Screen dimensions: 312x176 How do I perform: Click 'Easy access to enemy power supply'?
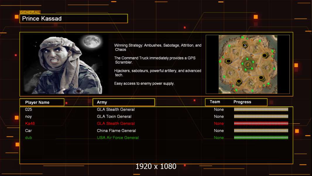click(x=144, y=84)
